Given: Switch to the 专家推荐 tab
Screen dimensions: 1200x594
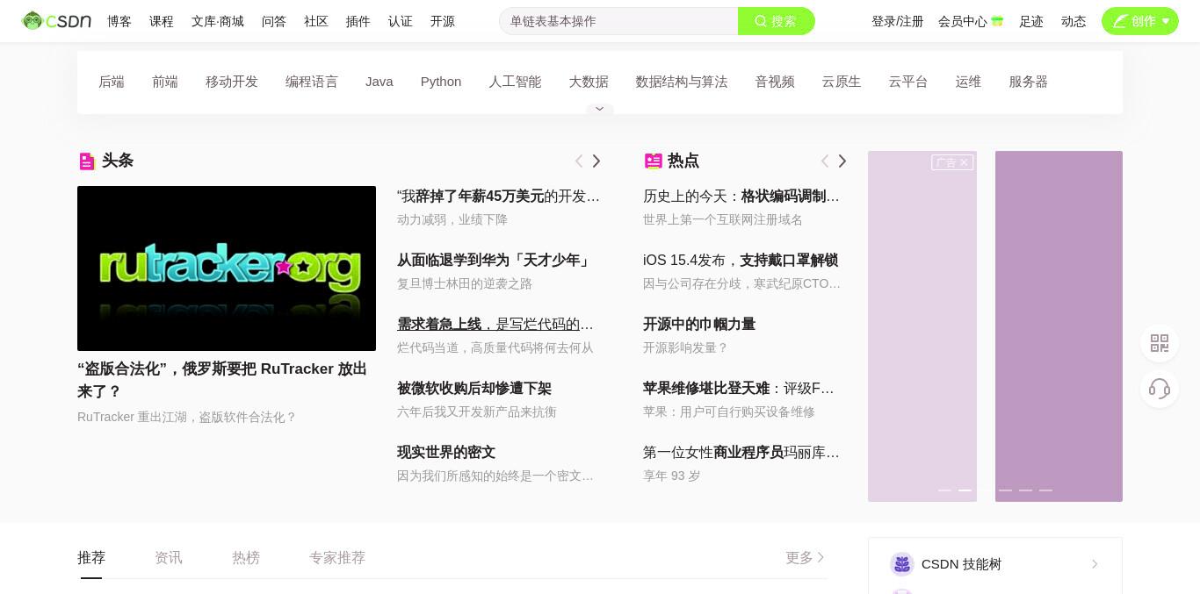Looking at the screenshot, I should tap(337, 558).
